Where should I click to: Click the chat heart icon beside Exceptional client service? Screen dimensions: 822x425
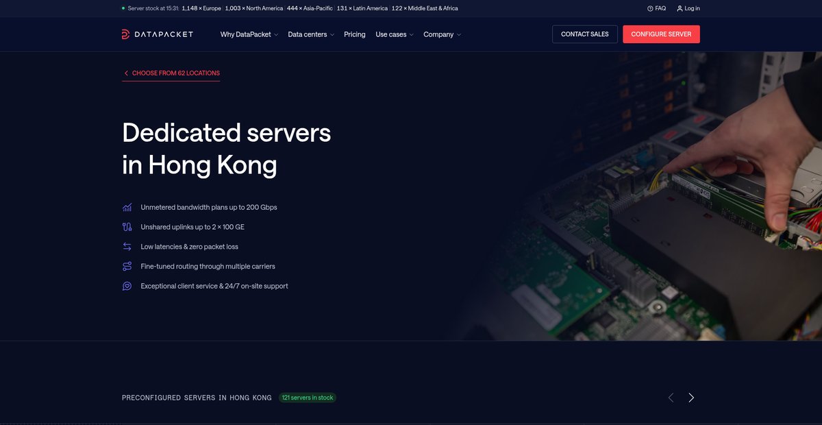pos(127,286)
